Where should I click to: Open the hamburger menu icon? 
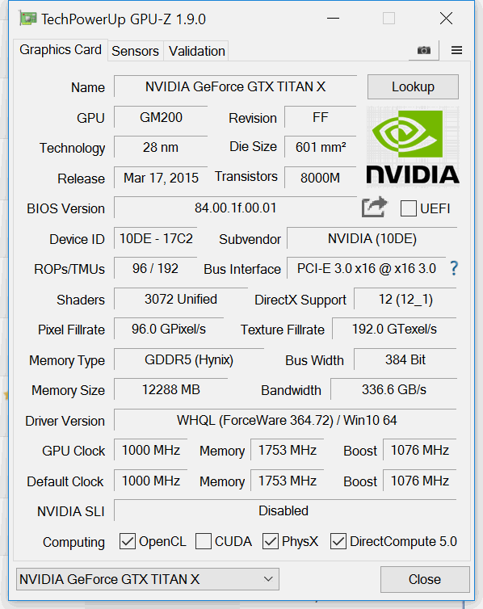click(456, 50)
